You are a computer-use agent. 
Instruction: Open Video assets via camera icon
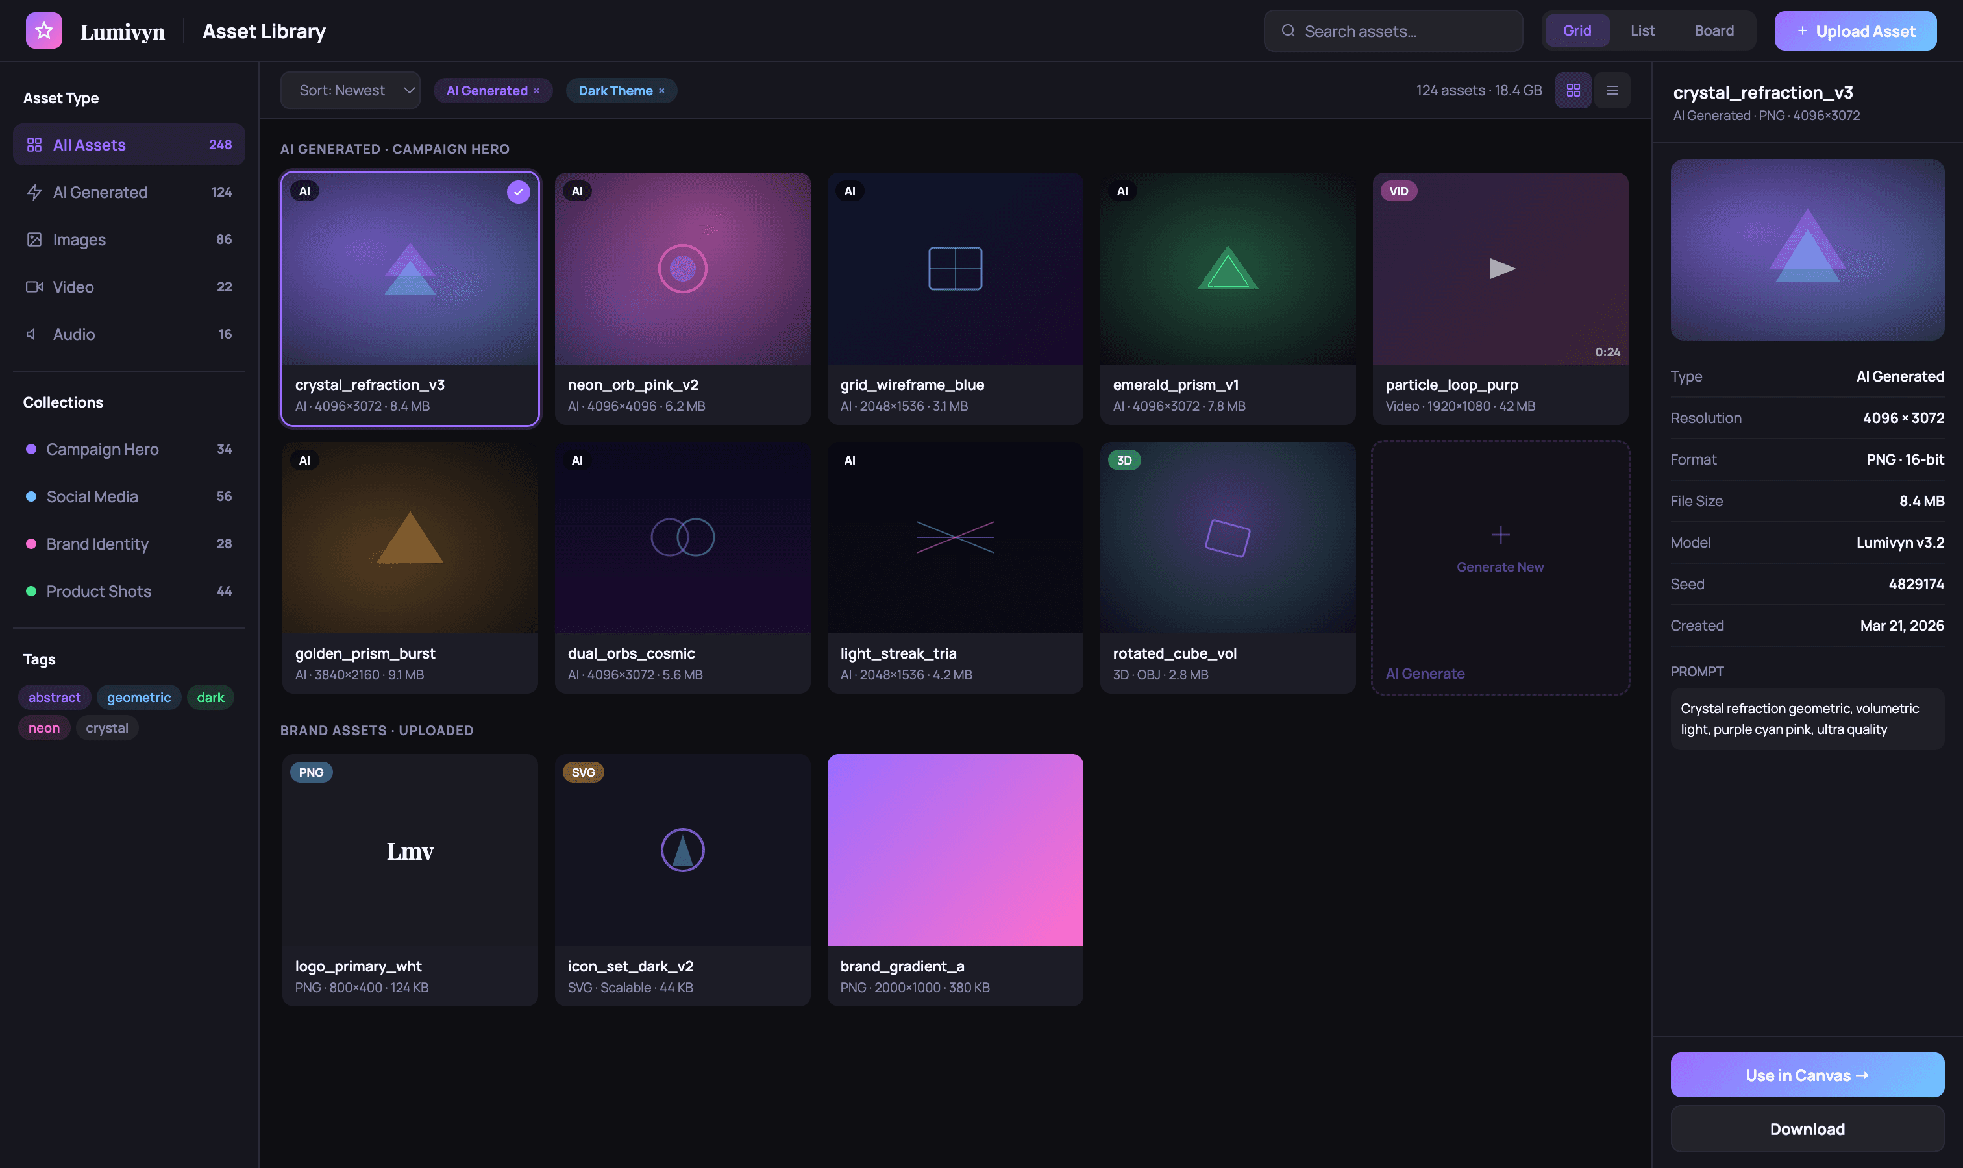tap(34, 287)
